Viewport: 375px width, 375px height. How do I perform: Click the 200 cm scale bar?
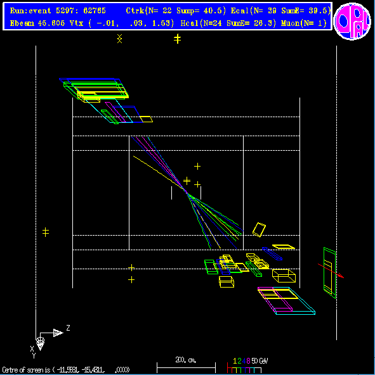pyautogui.click(x=186, y=367)
